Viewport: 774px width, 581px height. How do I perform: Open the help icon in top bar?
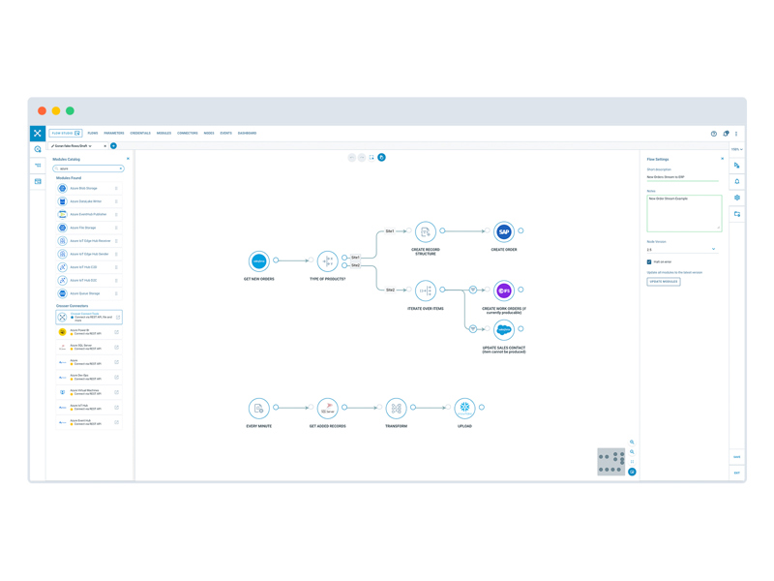(714, 134)
